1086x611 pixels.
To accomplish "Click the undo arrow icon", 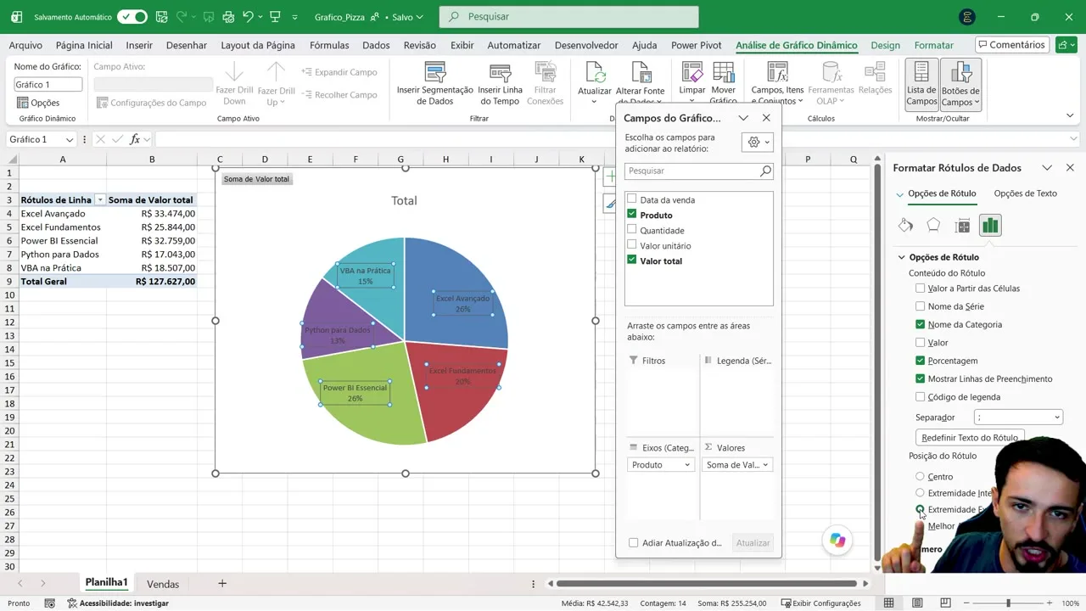I will 248,17.
